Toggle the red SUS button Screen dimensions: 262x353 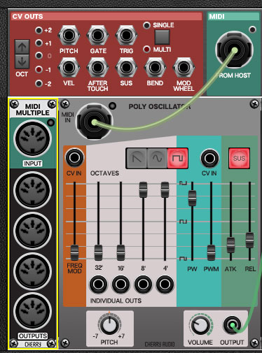[239, 158]
